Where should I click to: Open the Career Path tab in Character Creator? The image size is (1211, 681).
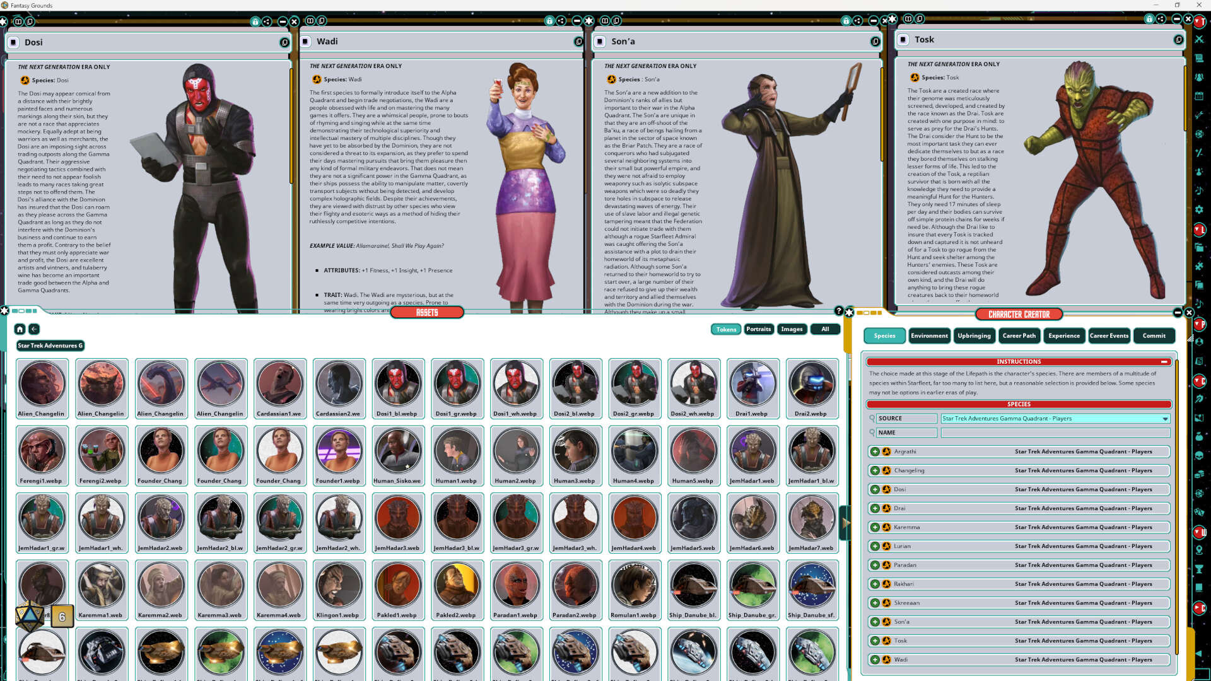(x=1019, y=335)
